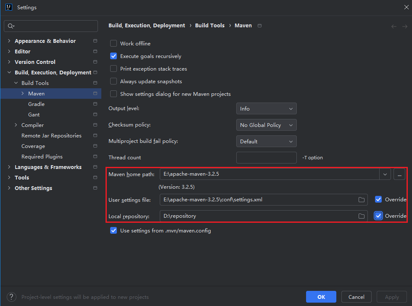Click the IntelliJ IDEA logo icon
The image size is (412, 306).
pos(9,7)
